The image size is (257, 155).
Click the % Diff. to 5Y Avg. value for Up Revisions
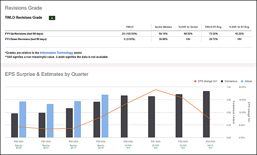click(x=239, y=34)
